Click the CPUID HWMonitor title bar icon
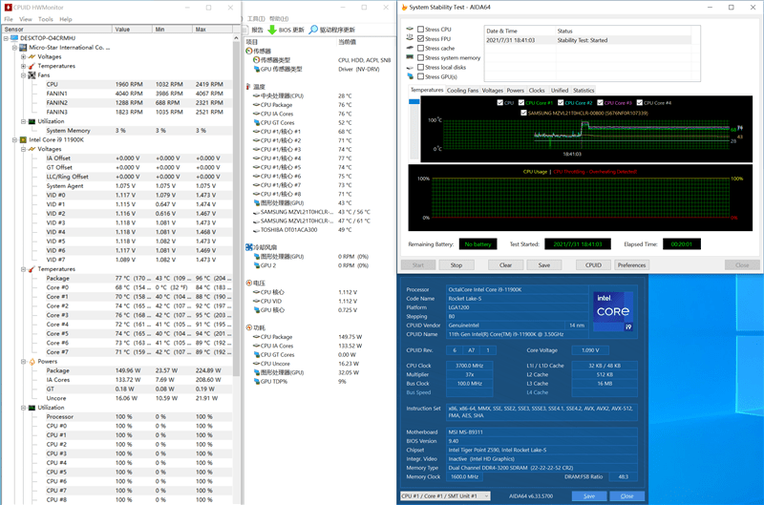The image size is (764, 505). (x=8, y=8)
